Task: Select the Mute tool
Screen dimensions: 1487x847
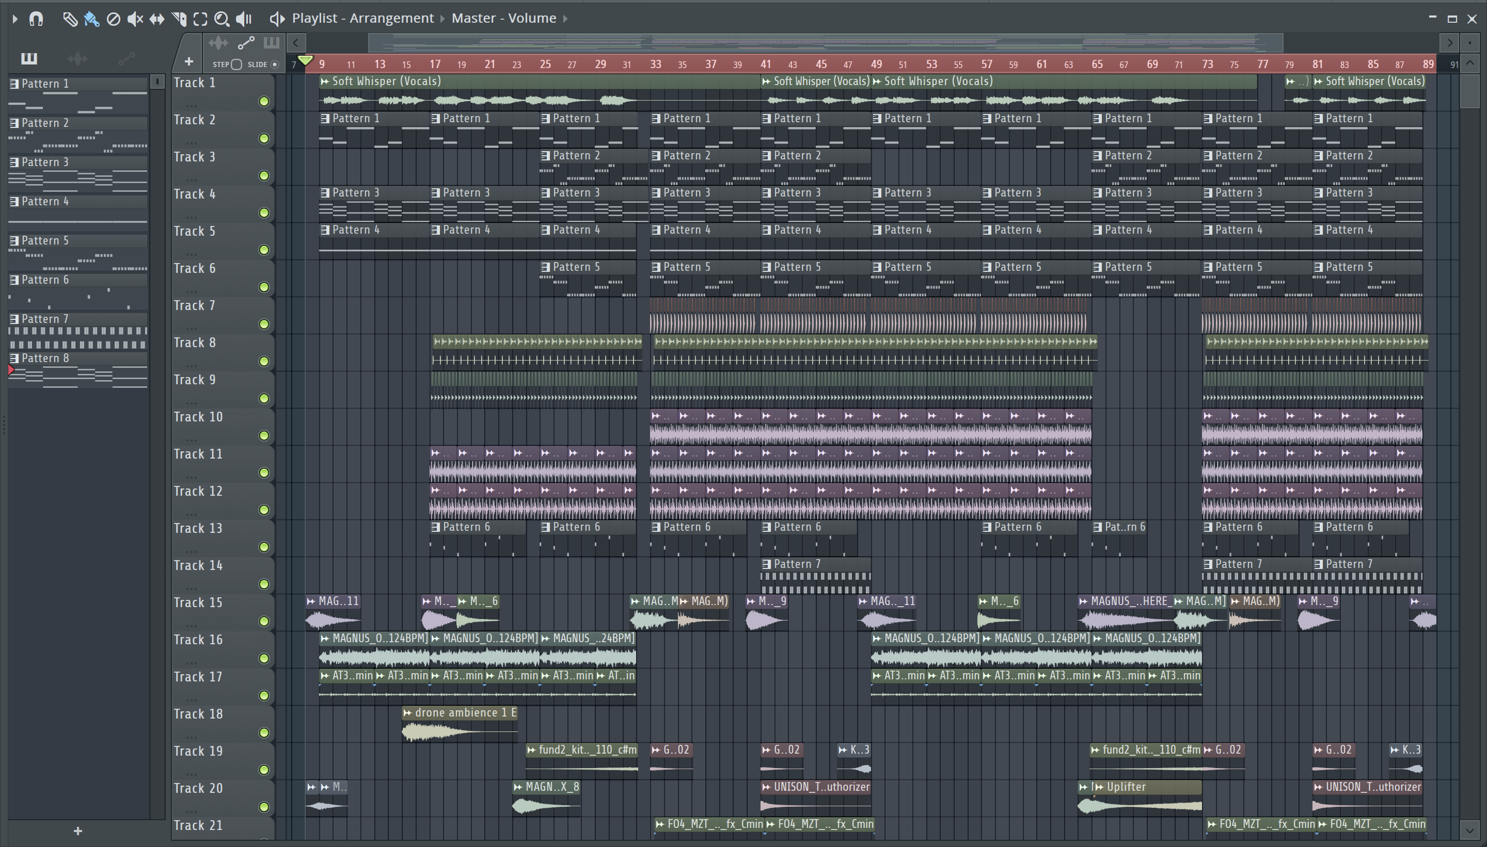Action: pyautogui.click(x=135, y=19)
